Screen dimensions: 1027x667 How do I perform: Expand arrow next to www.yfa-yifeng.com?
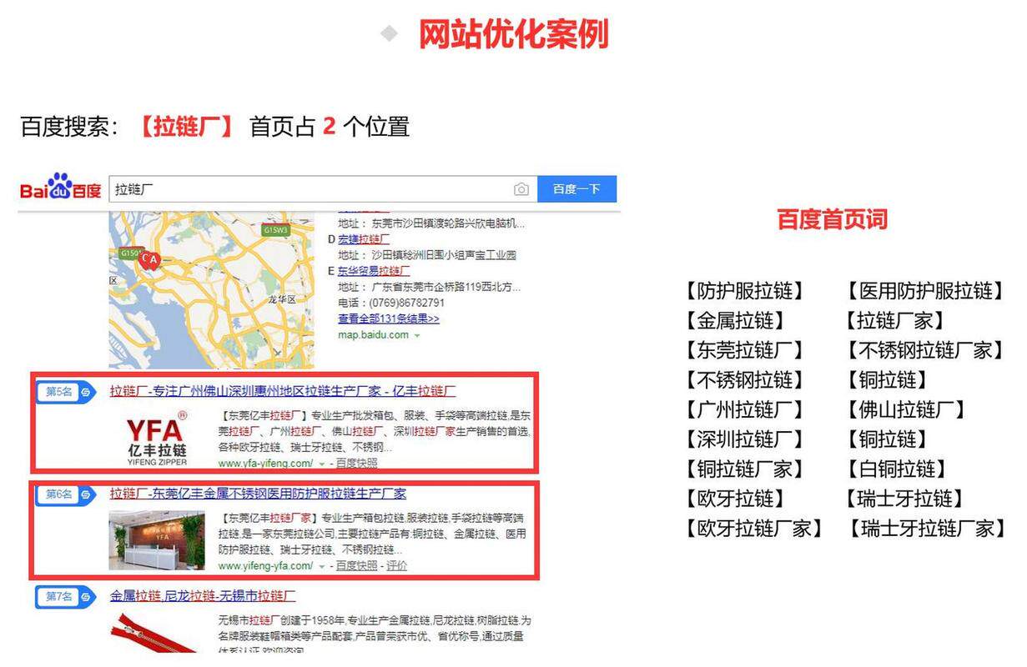point(322,464)
